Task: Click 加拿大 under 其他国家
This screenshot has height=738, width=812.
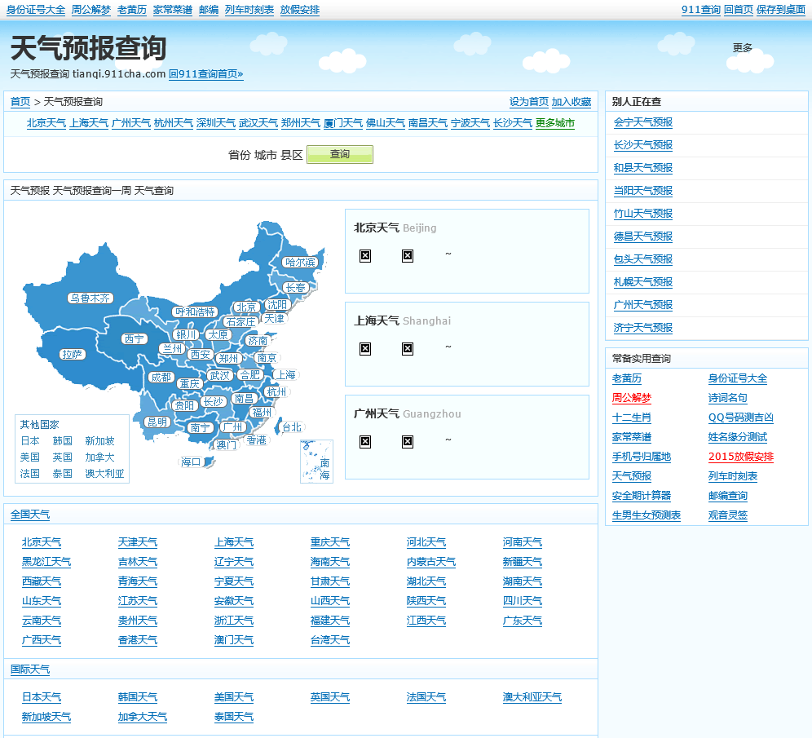Action: click(x=100, y=457)
